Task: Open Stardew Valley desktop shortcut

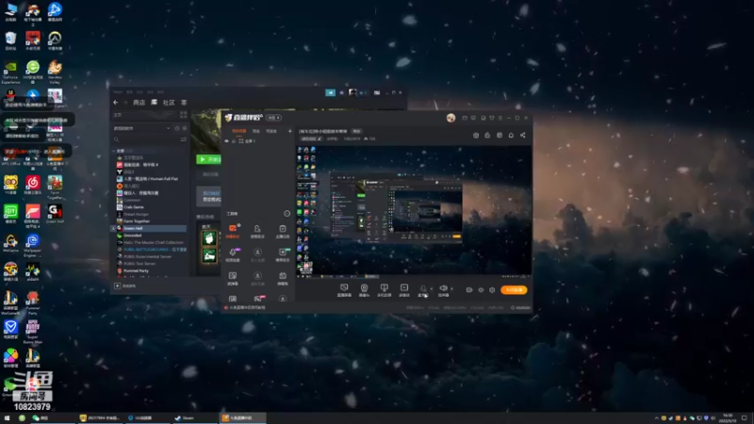Action: (55, 72)
